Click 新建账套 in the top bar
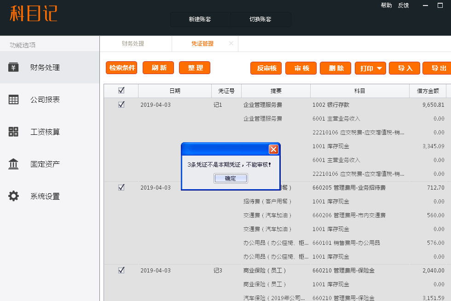Screen dimensions: 451x301 click(200, 19)
